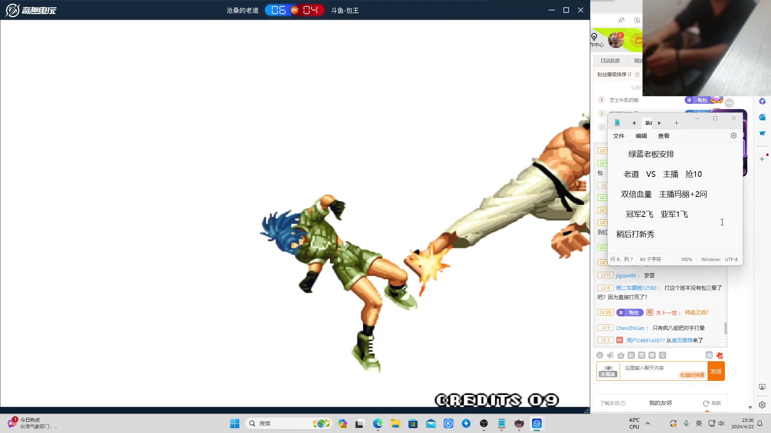The height and width of the screenshot is (433, 771).
Task: Open screenshot scissors tool in sidebar
Action: point(762,387)
